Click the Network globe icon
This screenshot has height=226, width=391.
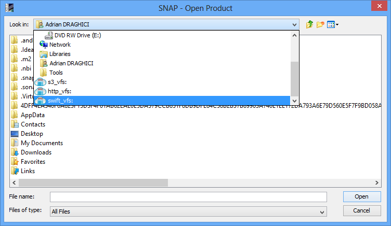(44, 45)
